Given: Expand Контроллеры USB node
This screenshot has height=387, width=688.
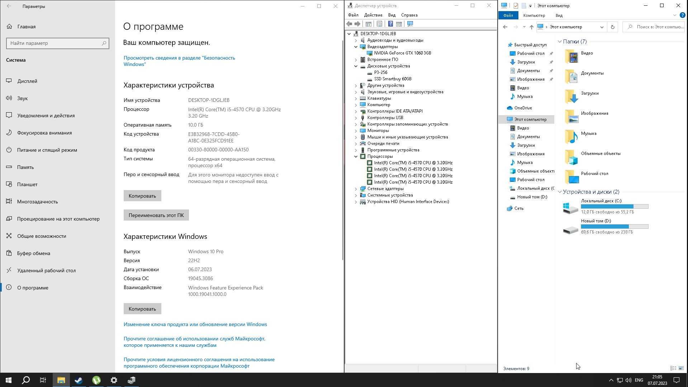Looking at the screenshot, I should [x=356, y=118].
